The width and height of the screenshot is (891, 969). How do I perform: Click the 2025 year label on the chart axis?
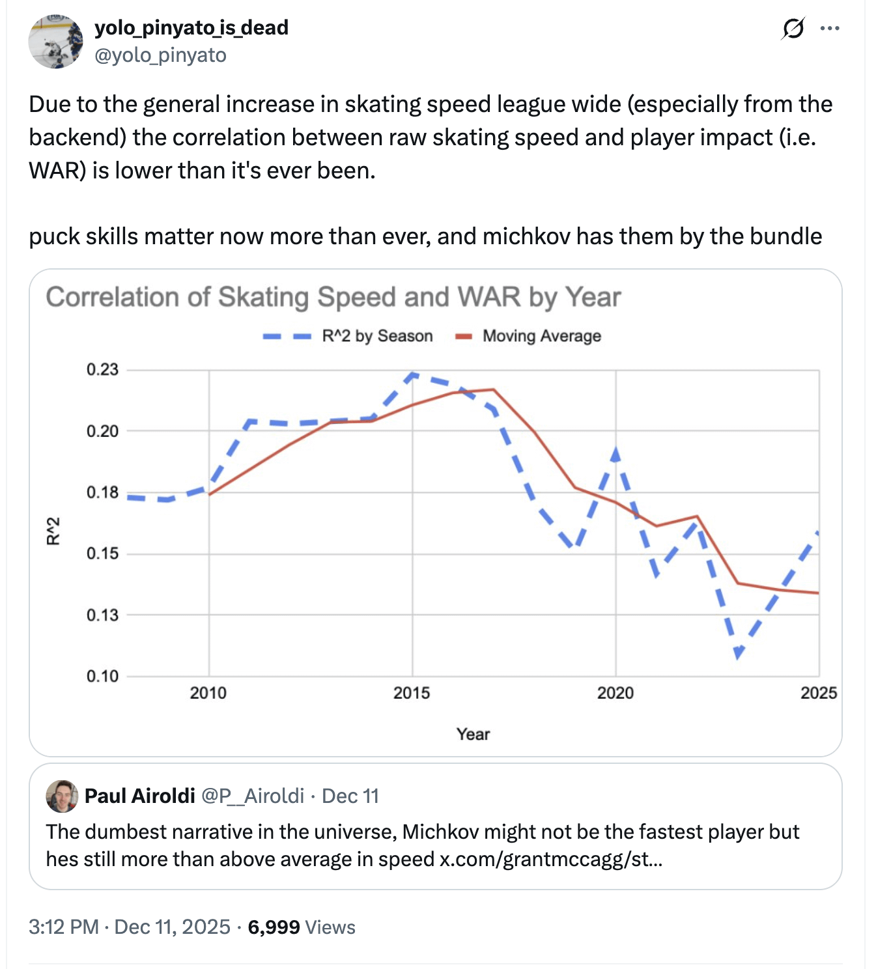818,693
